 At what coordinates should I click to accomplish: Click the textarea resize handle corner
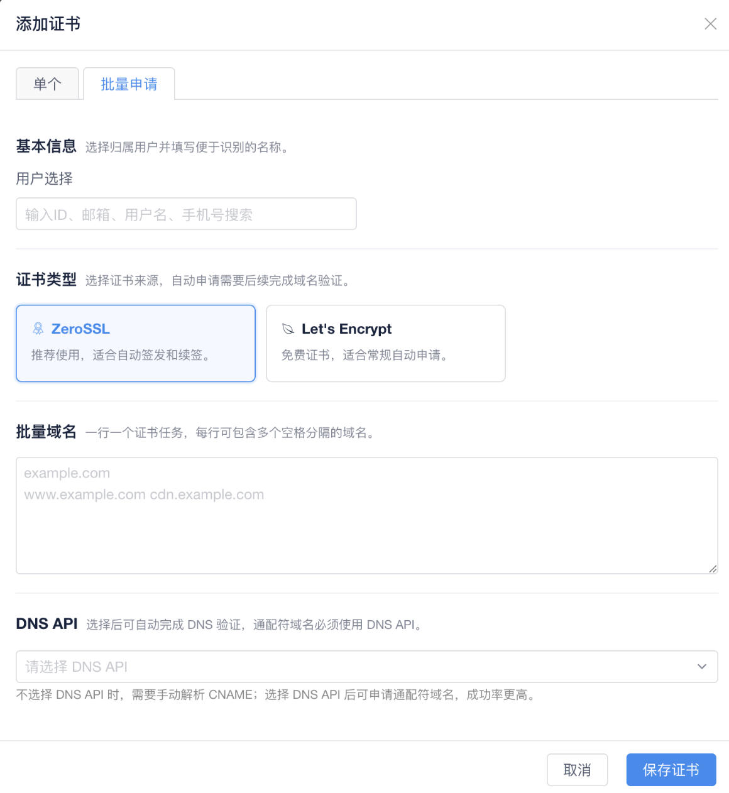[x=713, y=569]
